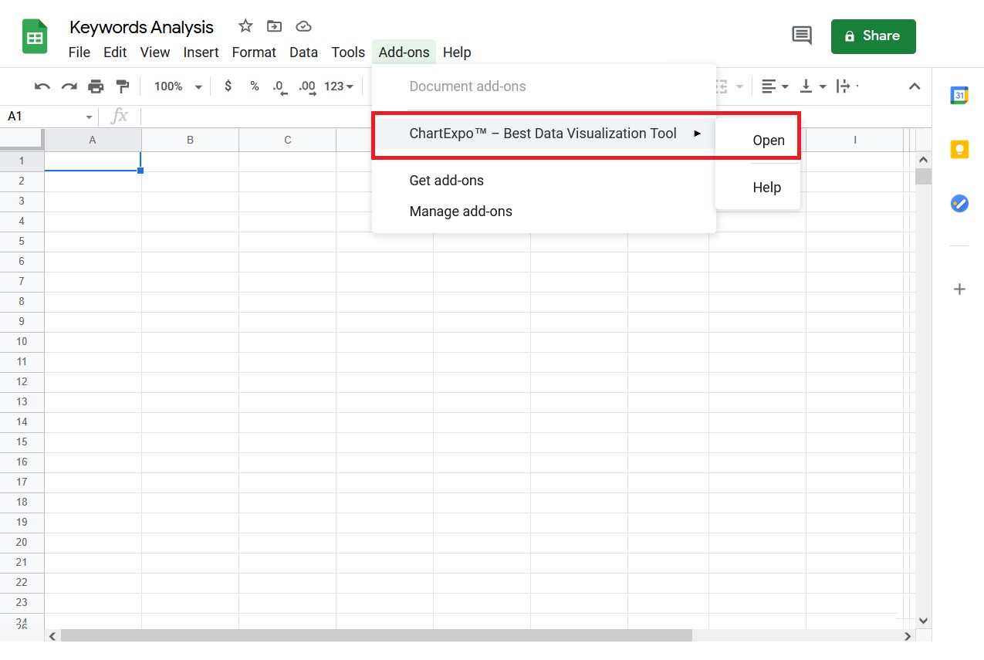984x660 pixels.
Task: Rename the Keywords Analysis title
Action: [141, 27]
